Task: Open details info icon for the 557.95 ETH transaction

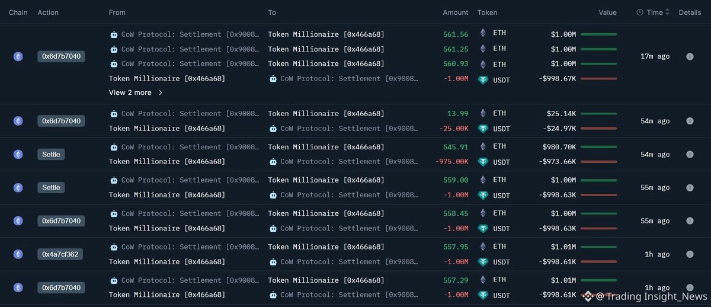Action: (x=690, y=254)
